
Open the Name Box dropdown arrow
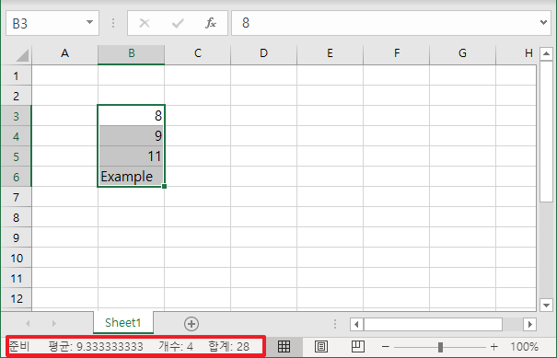pos(89,23)
